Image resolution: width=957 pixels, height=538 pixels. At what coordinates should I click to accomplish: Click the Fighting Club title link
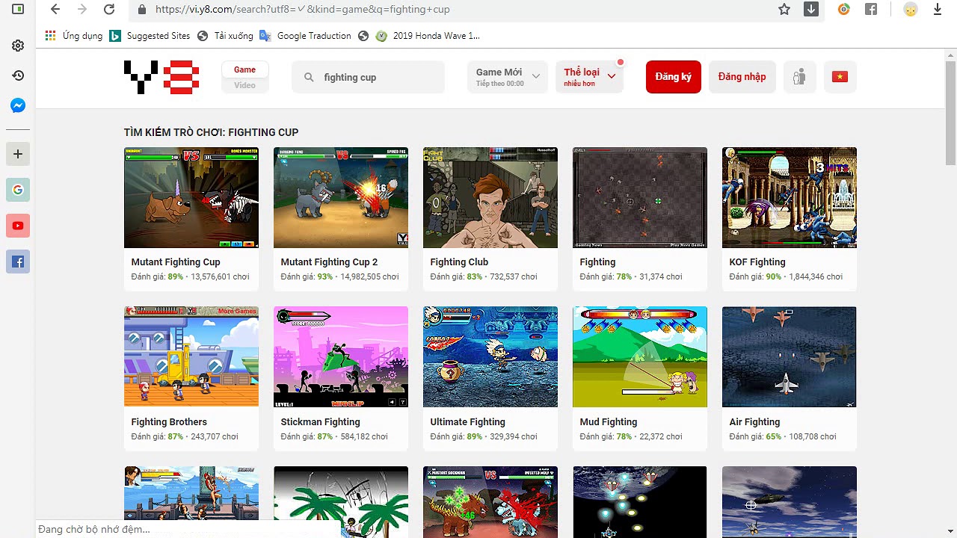(459, 262)
